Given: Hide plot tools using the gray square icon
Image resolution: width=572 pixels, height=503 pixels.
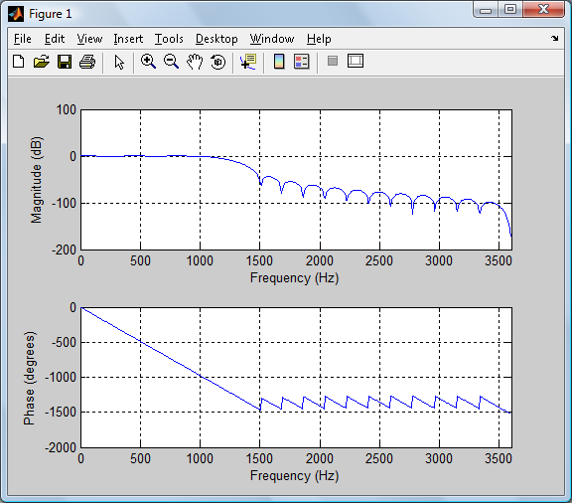Looking at the screenshot, I should point(333,61).
